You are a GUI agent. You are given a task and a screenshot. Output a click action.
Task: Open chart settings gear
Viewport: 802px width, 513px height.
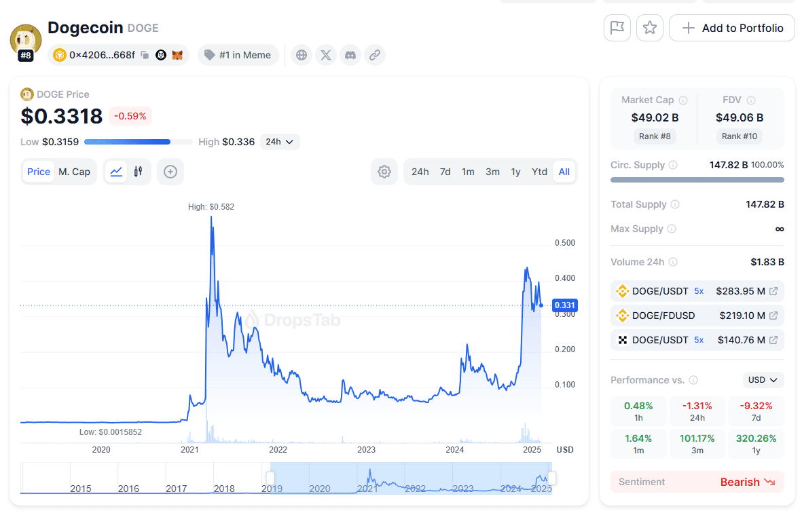[x=384, y=172]
